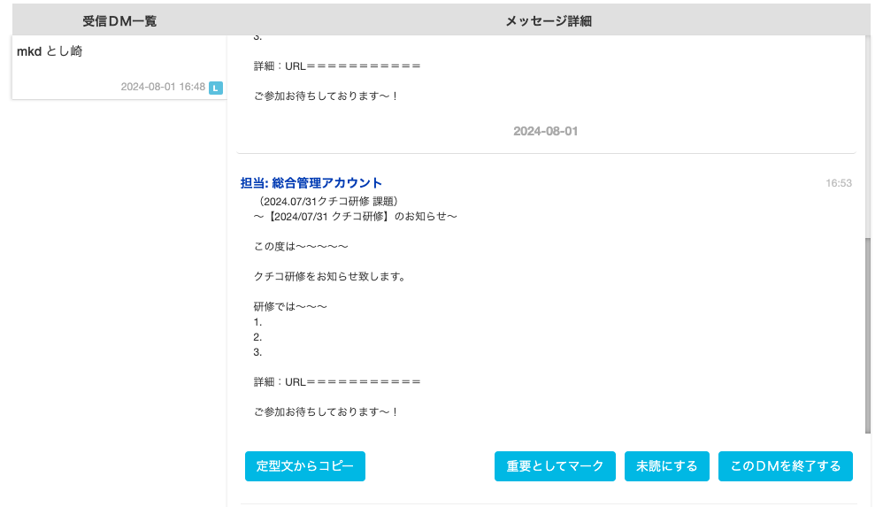The image size is (883, 507).
Task: Open the 担当: 総合管理アカウント link
Action: pyautogui.click(x=311, y=183)
